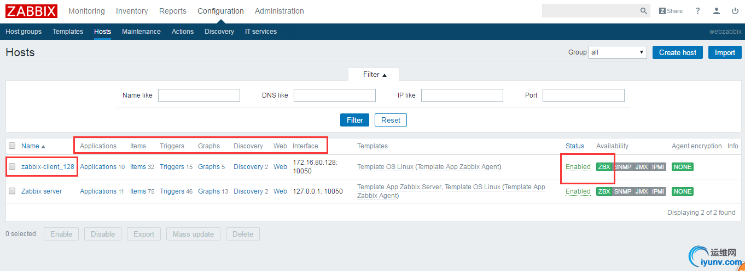Viewport: 745px width, 271px height.
Task: Open the zabbix-client_128 host link
Action: pos(48,167)
